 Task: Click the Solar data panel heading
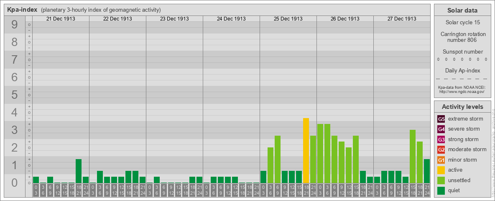click(x=462, y=10)
